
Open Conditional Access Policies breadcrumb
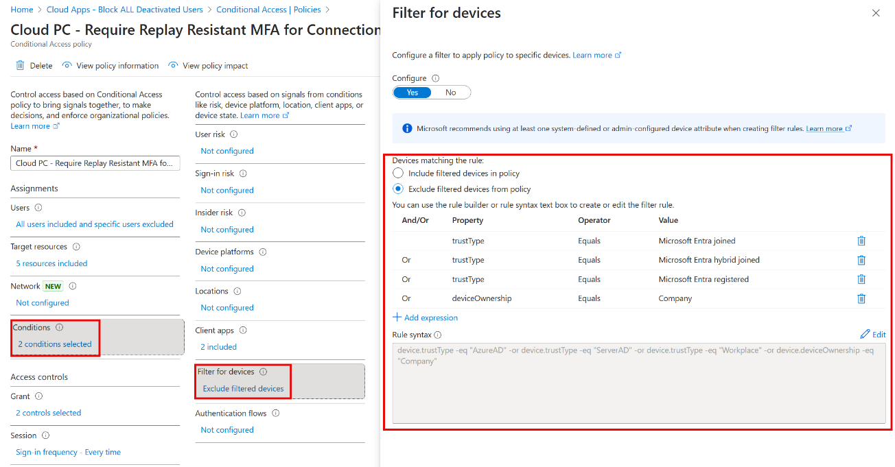270,9
